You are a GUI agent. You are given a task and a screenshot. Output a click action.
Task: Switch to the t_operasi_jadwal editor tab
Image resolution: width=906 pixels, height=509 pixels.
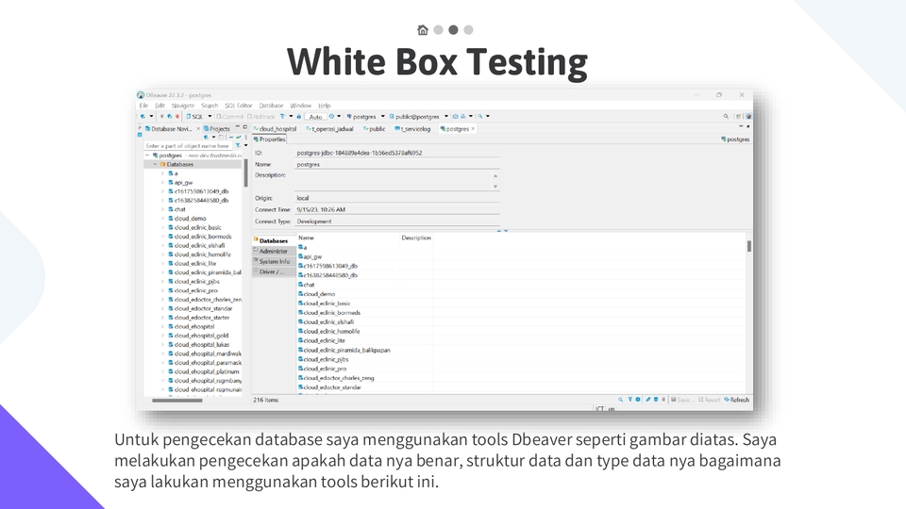329,128
